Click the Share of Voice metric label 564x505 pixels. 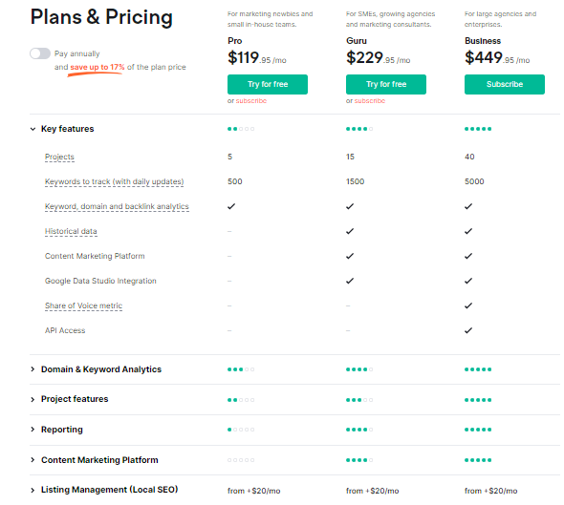pyautogui.click(x=83, y=305)
